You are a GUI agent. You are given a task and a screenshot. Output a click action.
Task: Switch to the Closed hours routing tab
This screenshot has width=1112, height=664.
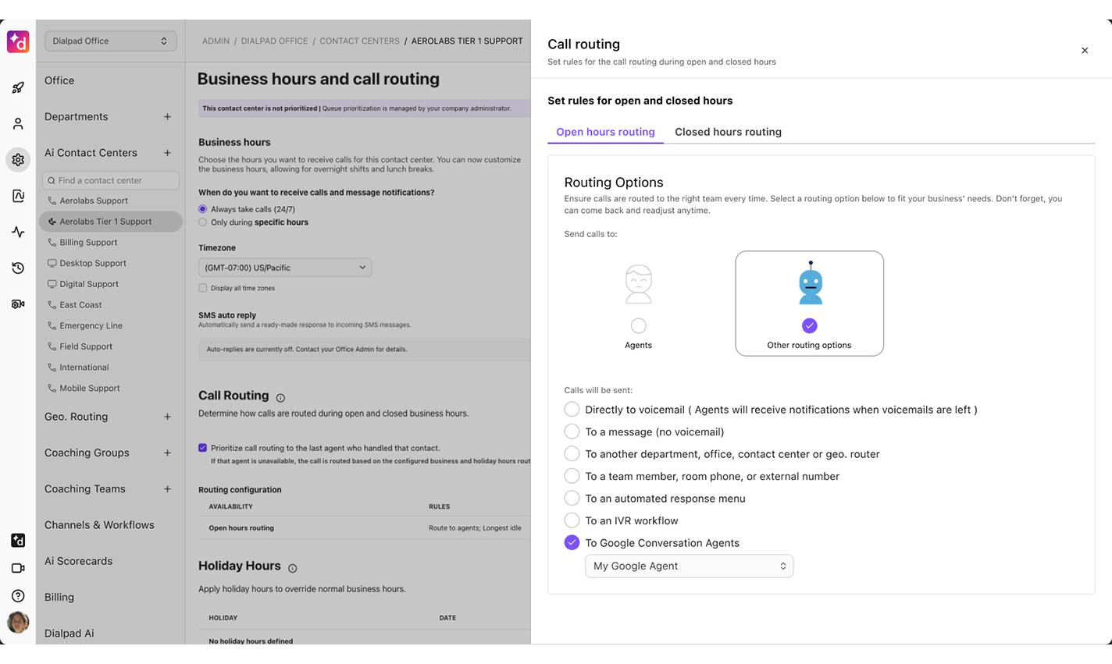(x=728, y=132)
